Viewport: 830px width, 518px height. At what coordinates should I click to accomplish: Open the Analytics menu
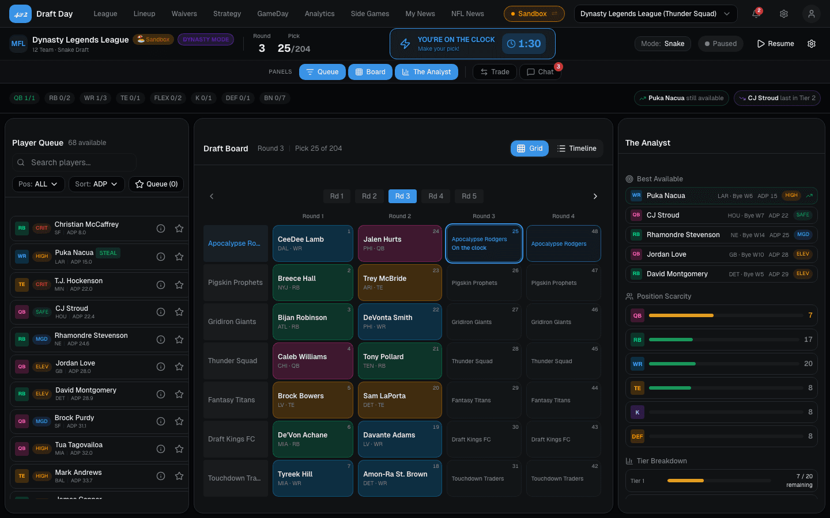pos(320,14)
